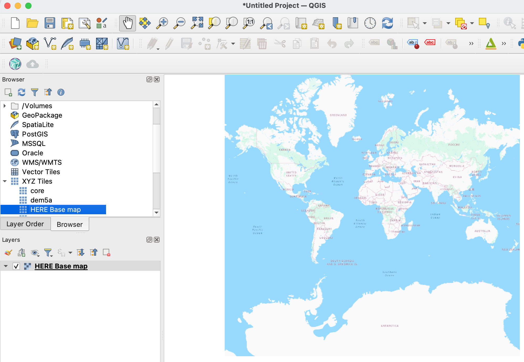Click the Identify Features tool
This screenshot has height=362, width=524.
click(510, 23)
